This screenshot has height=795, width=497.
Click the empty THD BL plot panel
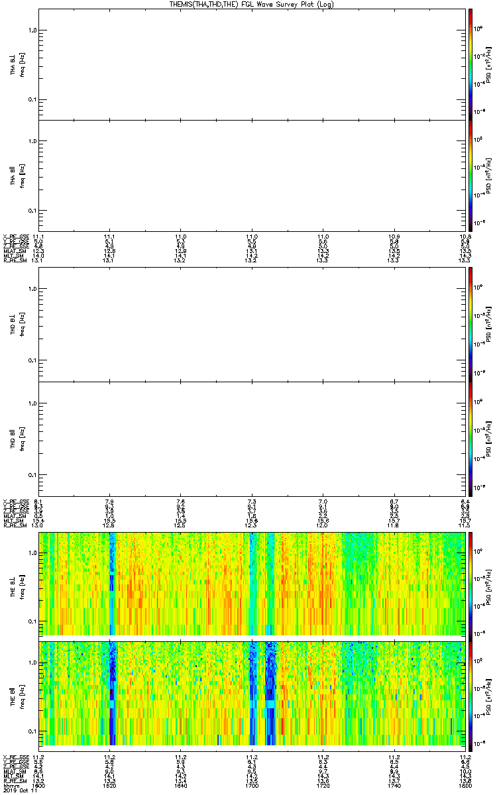click(x=252, y=325)
